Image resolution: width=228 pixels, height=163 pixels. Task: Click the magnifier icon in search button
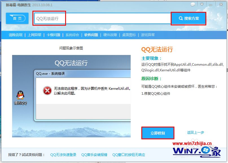tap(181, 18)
